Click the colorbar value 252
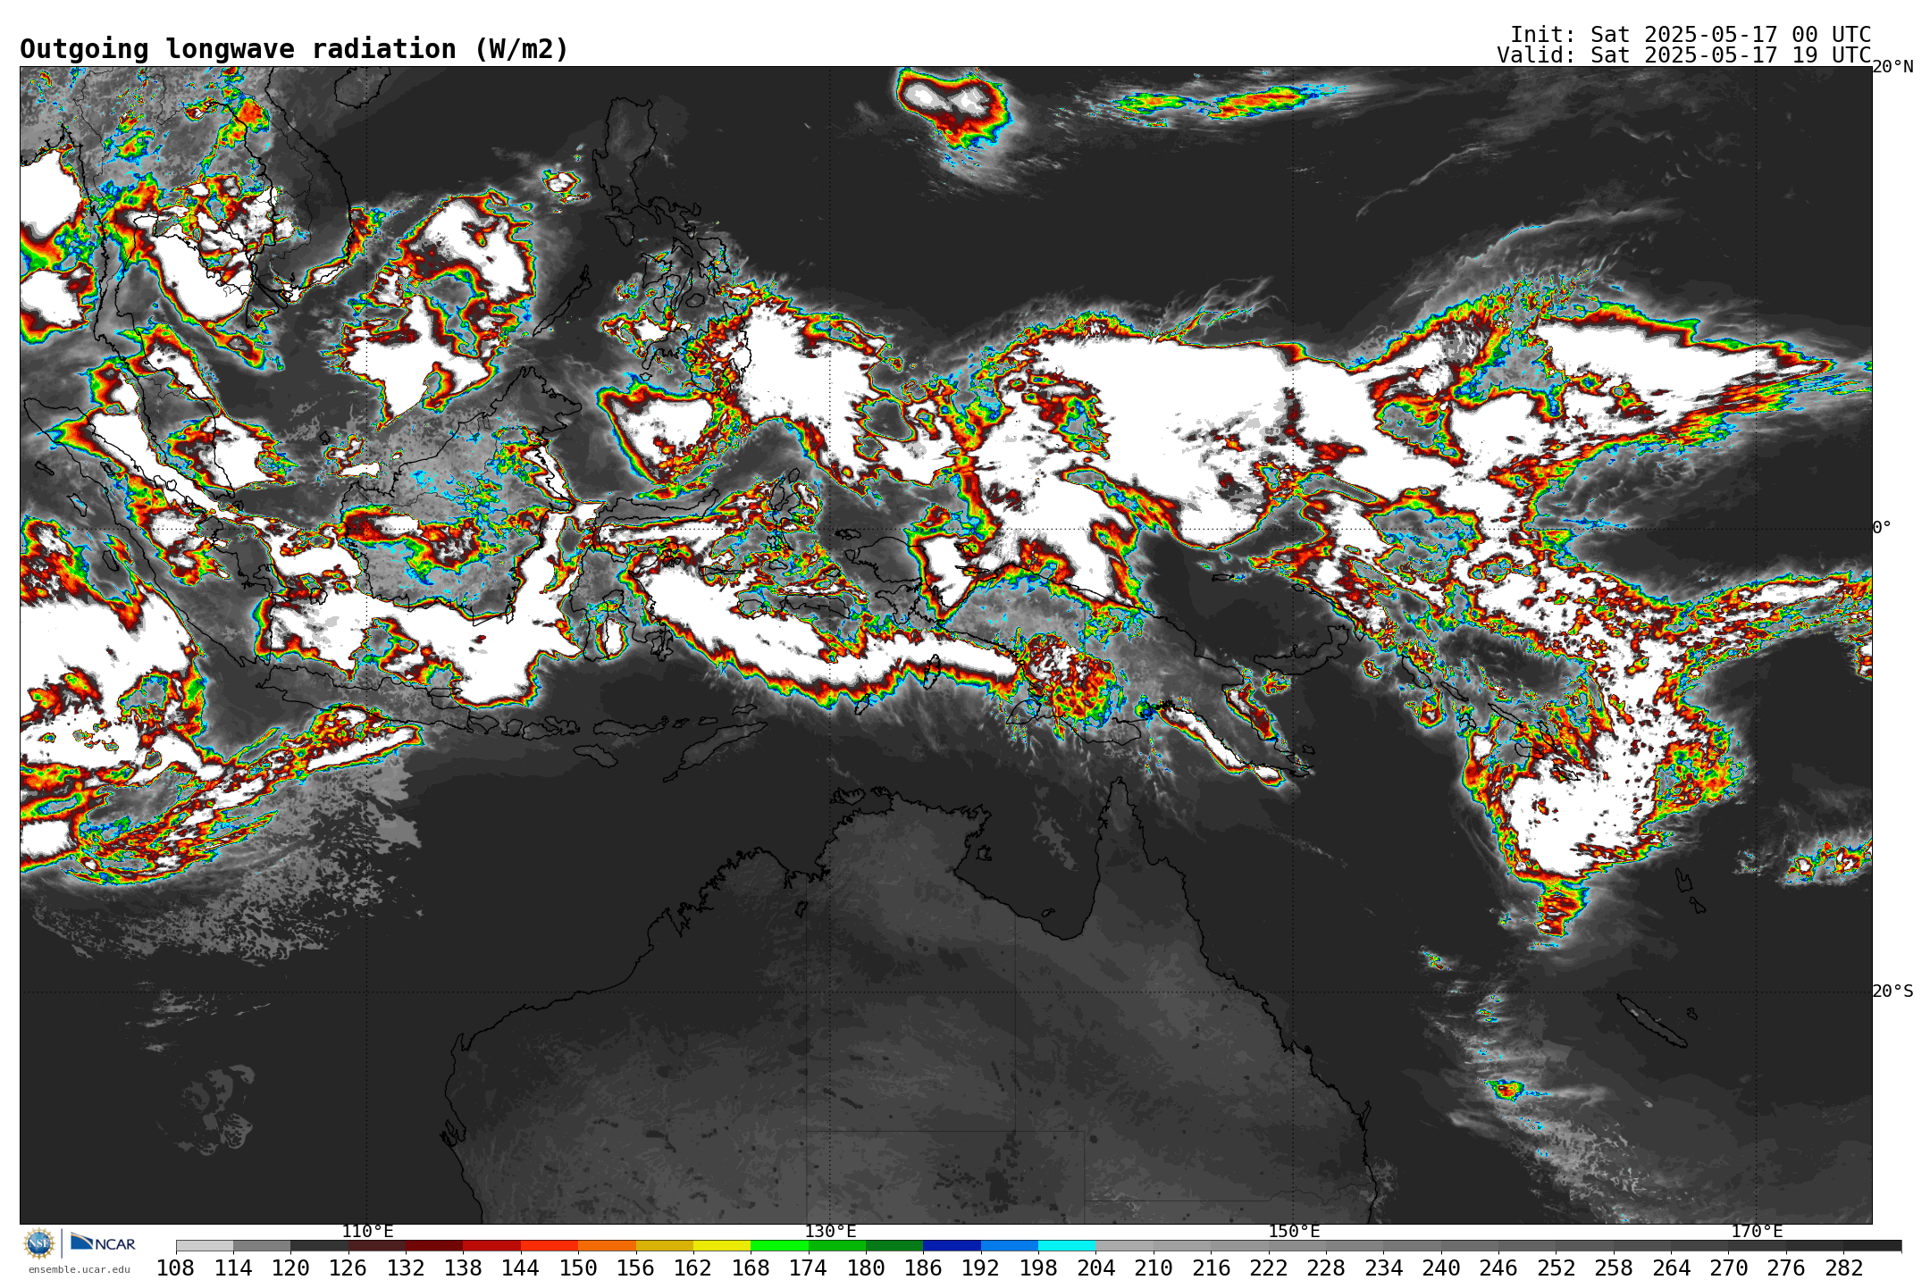 pos(1556,1268)
